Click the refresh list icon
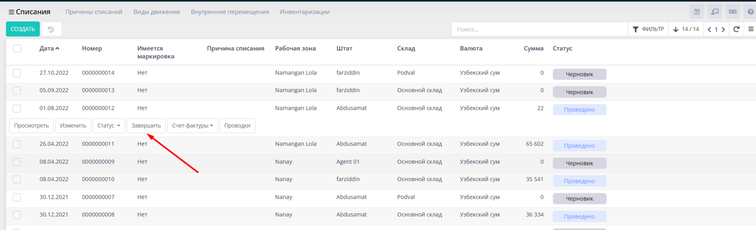756x230 pixels. 736,29
